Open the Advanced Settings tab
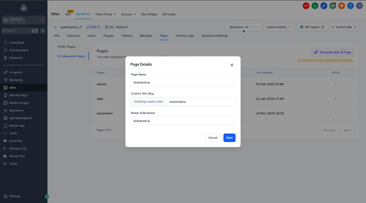Screen dimensions: 366x203 click(x=214, y=36)
